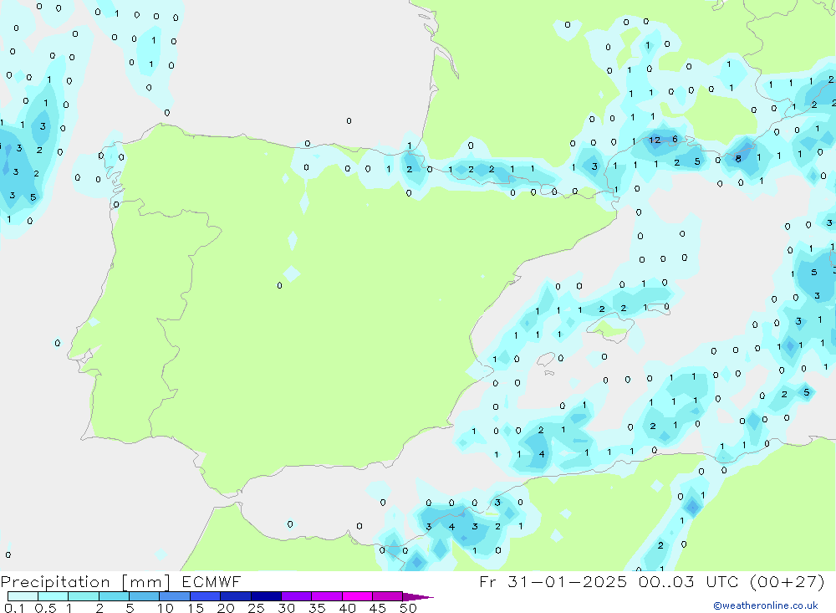836x613 pixels.
Task: Click the '20' legend scale label
Action: [226, 608]
